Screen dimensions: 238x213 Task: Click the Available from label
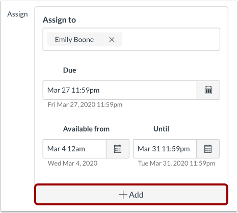click(86, 129)
